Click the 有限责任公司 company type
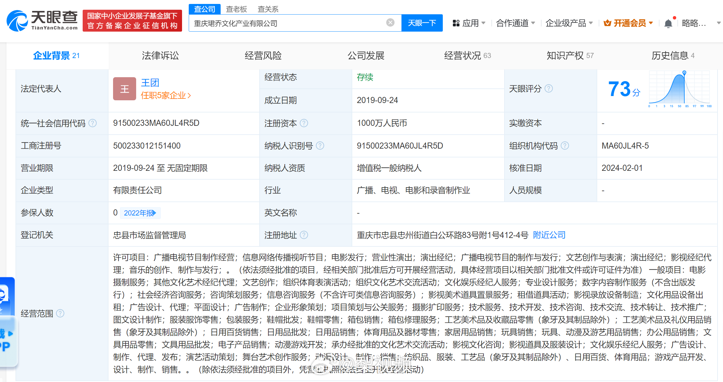Viewport: 723px width, 382px height. click(x=137, y=190)
